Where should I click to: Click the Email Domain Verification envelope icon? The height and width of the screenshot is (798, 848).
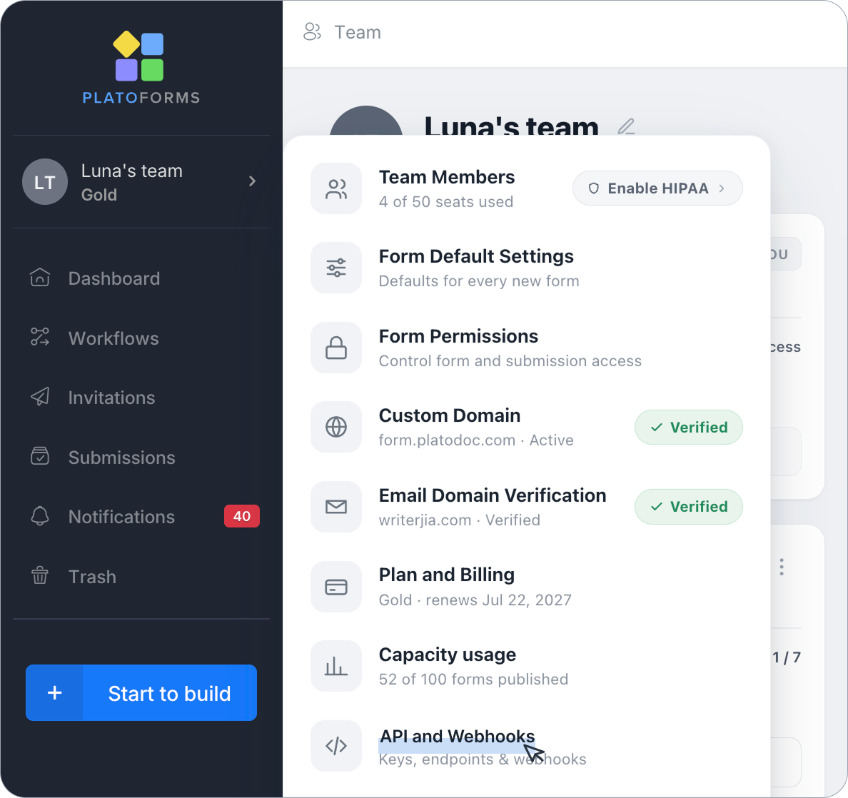pos(336,507)
